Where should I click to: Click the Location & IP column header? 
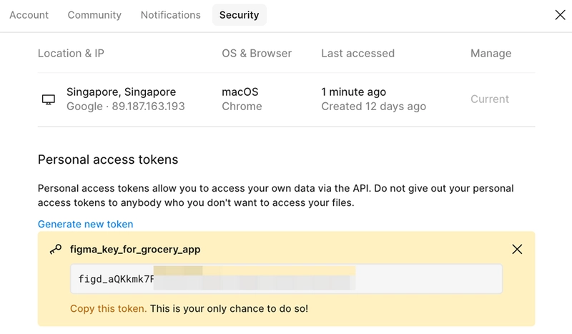coord(71,54)
